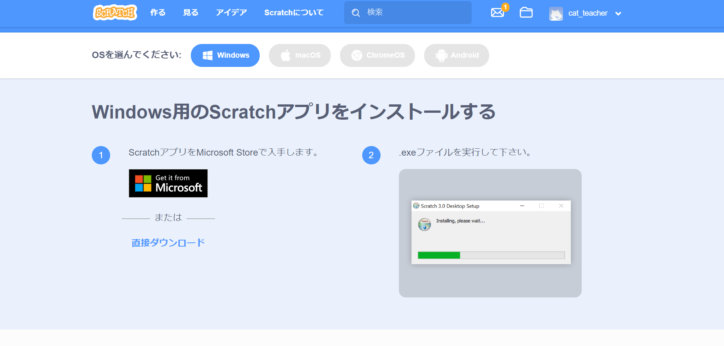The width and height of the screenshot is (724, 346).
Task: Pick the Android OS option
Action: [x=457, y=55]
